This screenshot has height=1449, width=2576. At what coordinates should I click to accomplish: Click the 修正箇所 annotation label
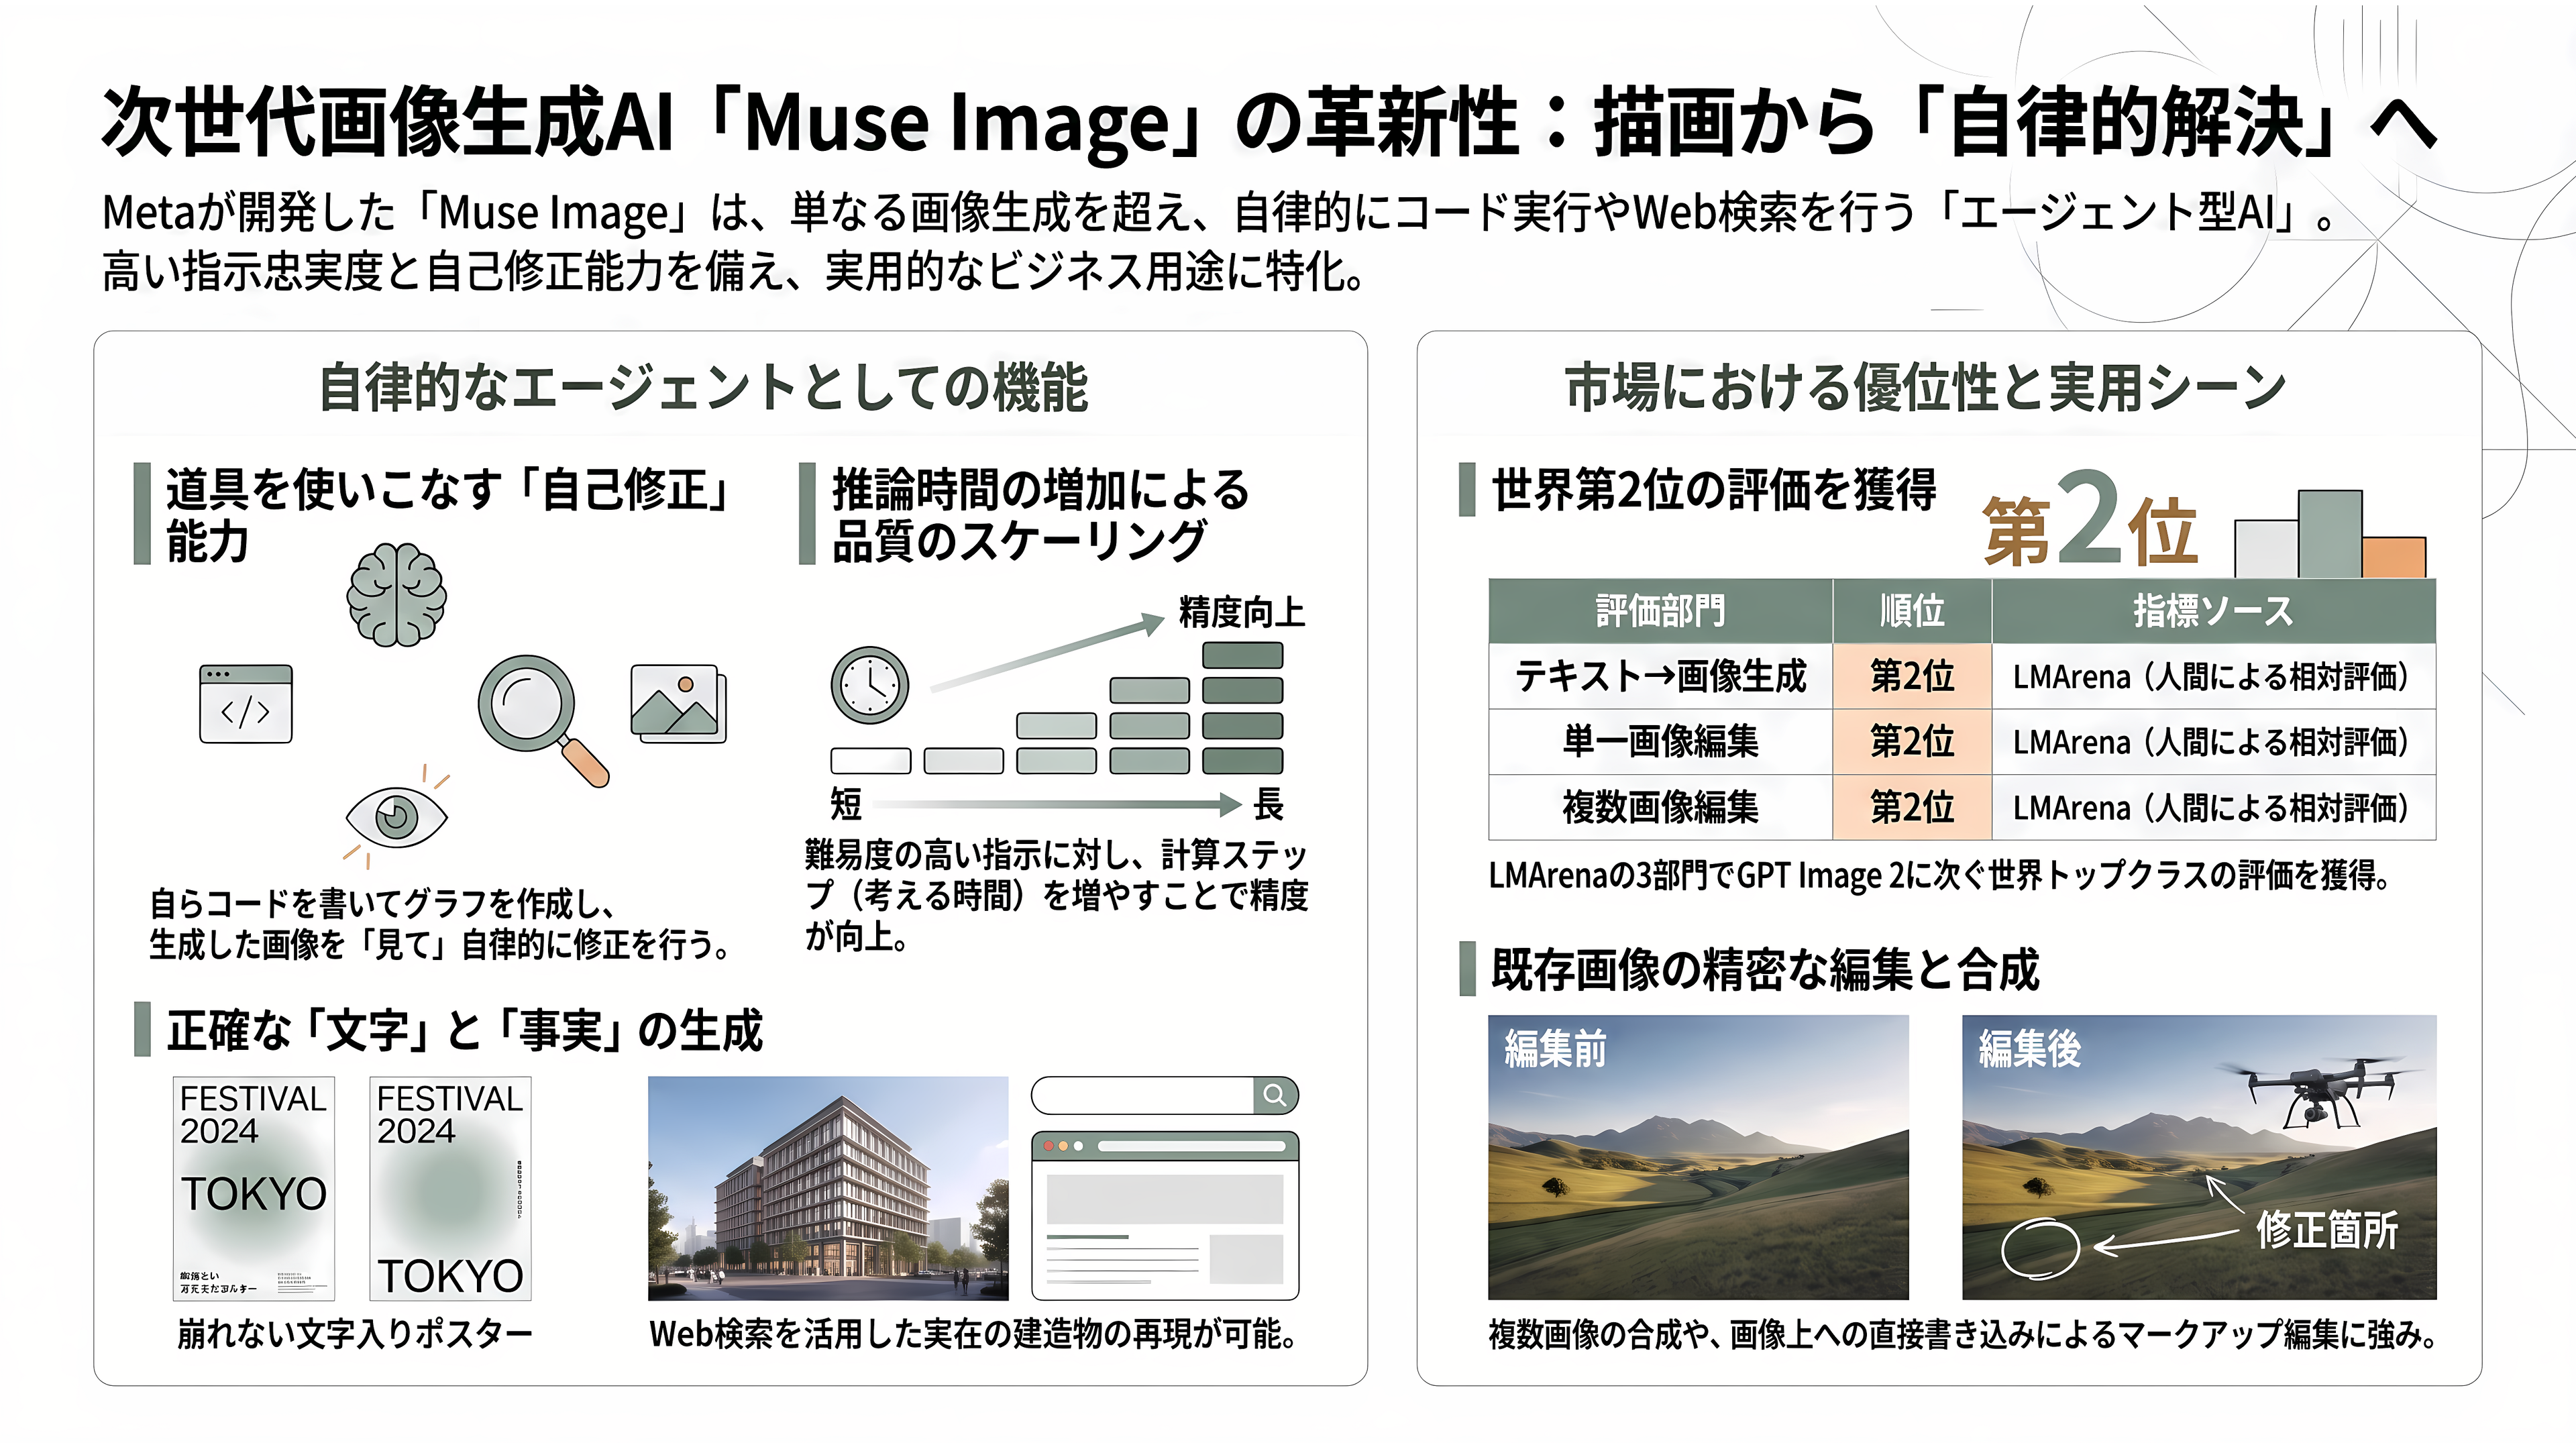2327,1230
